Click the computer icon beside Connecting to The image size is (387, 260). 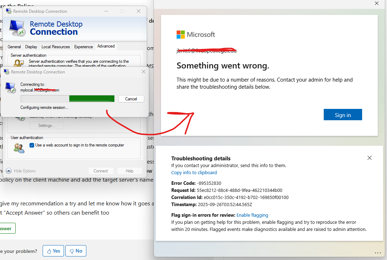11,88
